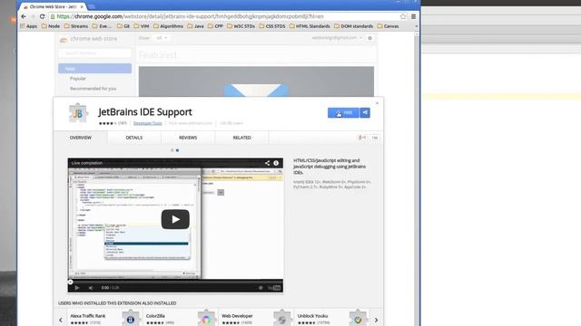Click the video progress bar
This screenshot has width=581, height=326.
pyautogui.click(x=175, y=282)
